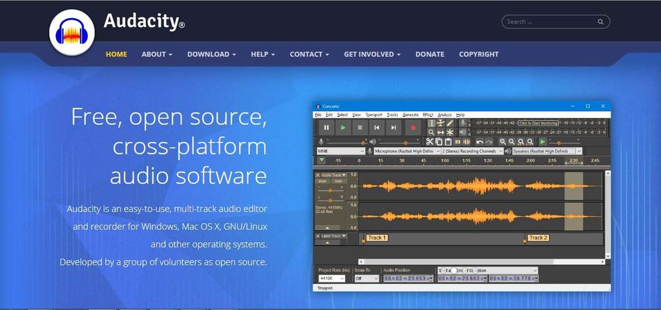The image size is (661, 310).
Task: Open the Edit menu in Audacity
Action: pos(329,114)
